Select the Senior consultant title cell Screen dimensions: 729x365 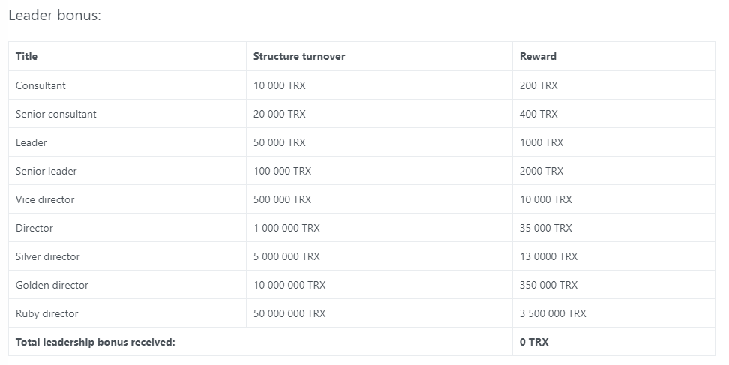click(x=56, y=114)
